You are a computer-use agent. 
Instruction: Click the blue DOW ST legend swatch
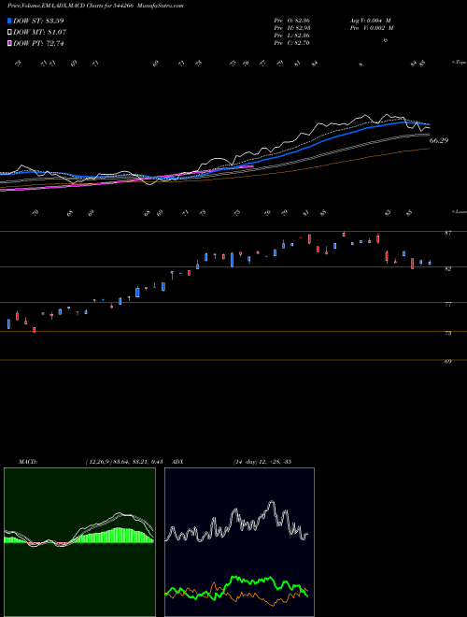tap(9, 21)
